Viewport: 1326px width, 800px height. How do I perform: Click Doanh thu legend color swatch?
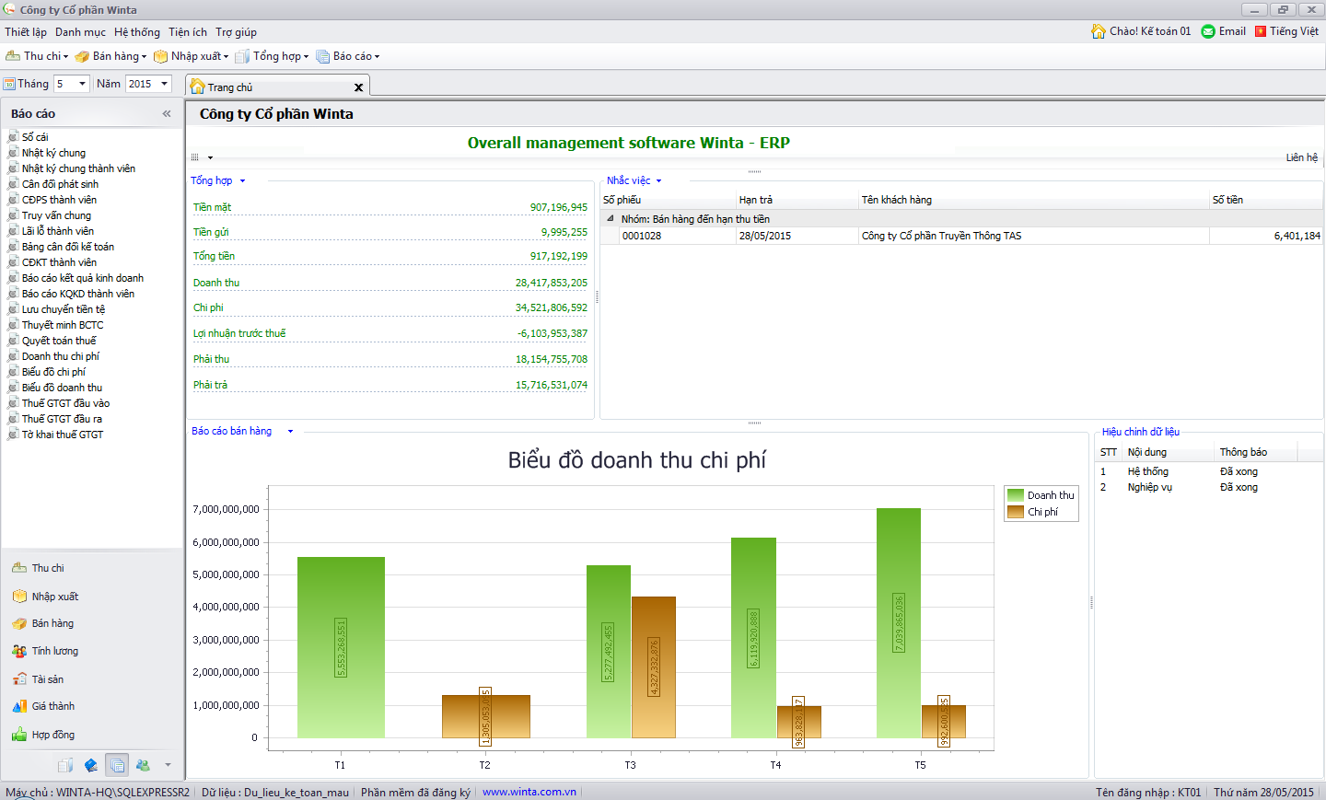point(1016,495)
